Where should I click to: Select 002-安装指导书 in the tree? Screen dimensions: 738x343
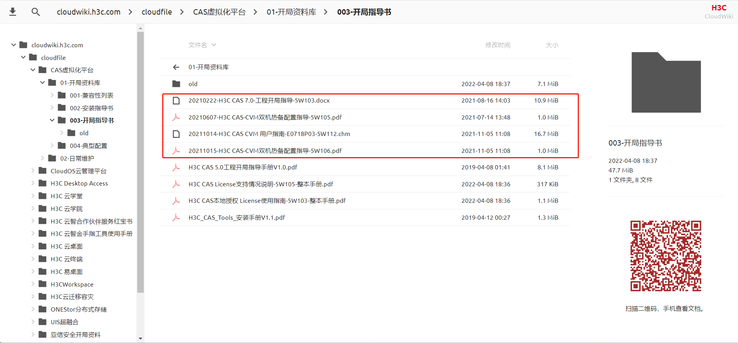[x=91, y=108]
